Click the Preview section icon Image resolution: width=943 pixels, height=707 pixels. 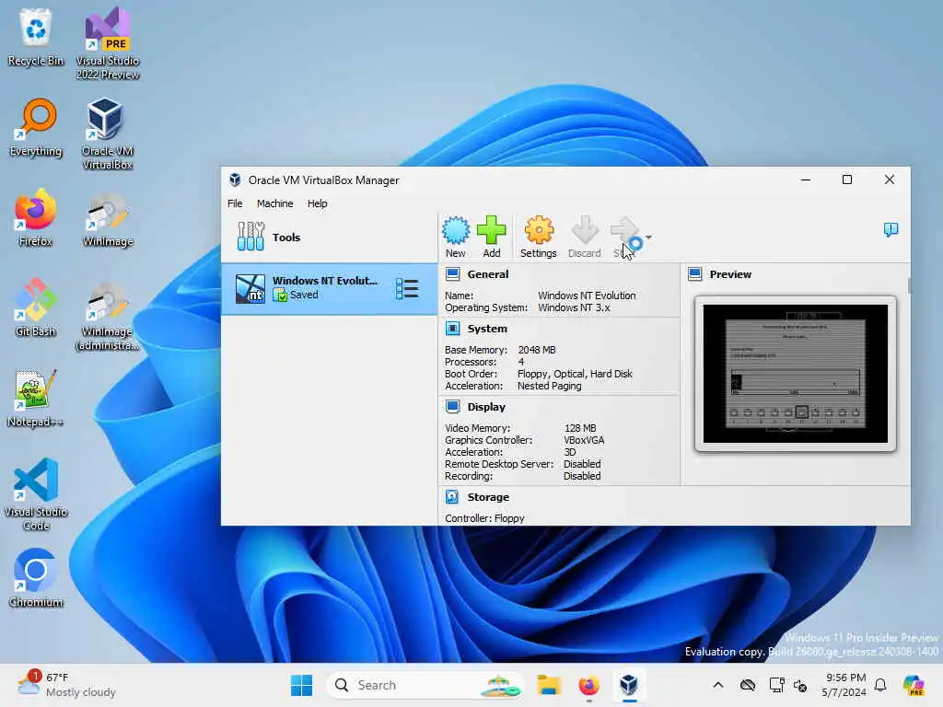click(x=694, y=274)
